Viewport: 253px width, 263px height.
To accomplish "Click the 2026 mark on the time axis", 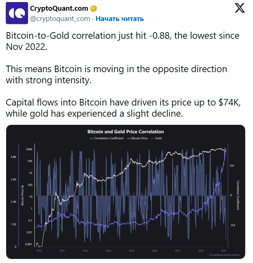I will 224,250.
